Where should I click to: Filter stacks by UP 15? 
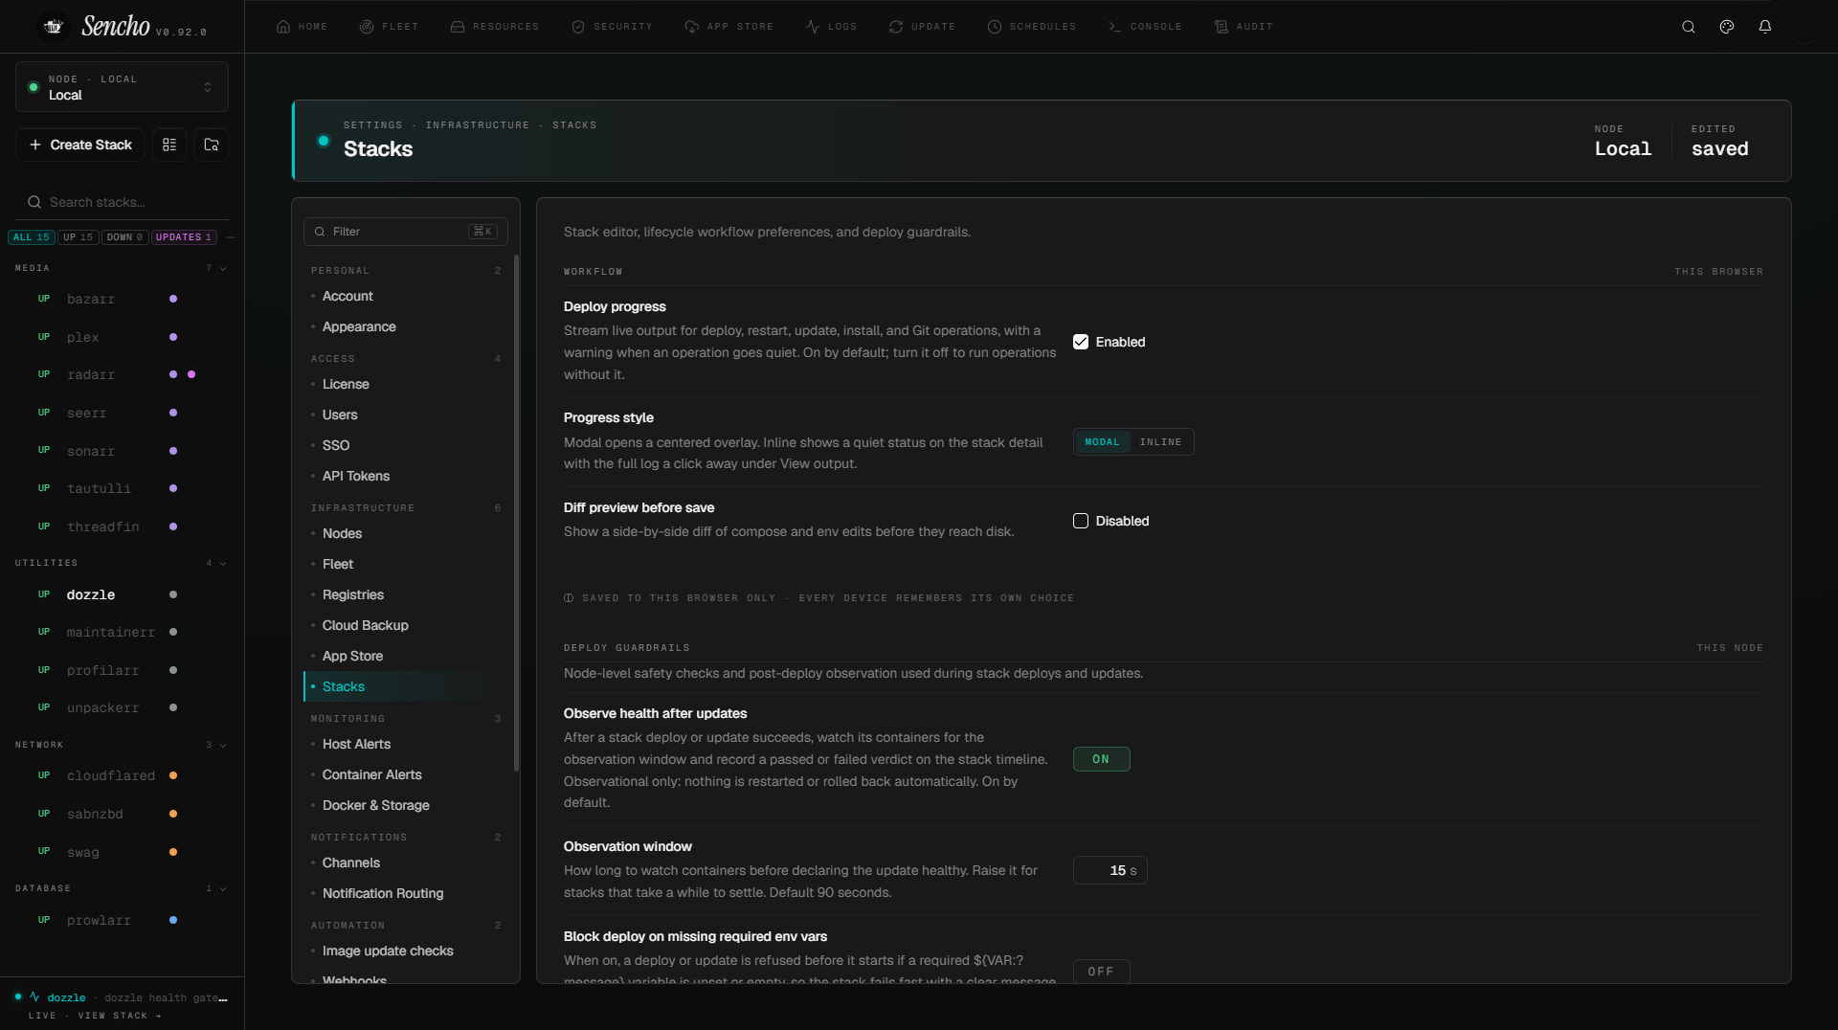pos(78,237)
